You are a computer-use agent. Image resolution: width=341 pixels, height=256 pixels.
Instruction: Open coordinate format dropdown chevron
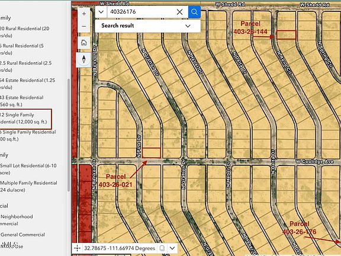coord(172,248)
